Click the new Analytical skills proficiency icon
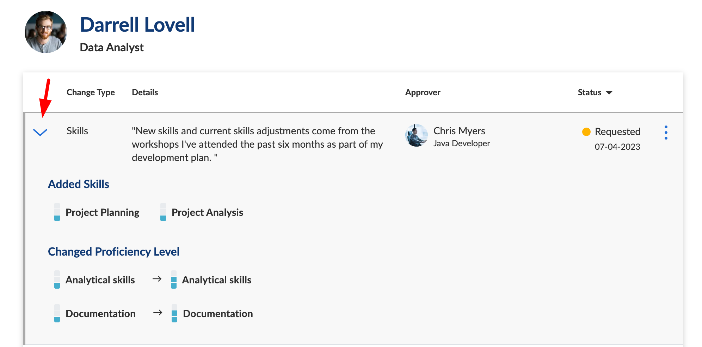702x347 pixels. (x=174, y=279)
